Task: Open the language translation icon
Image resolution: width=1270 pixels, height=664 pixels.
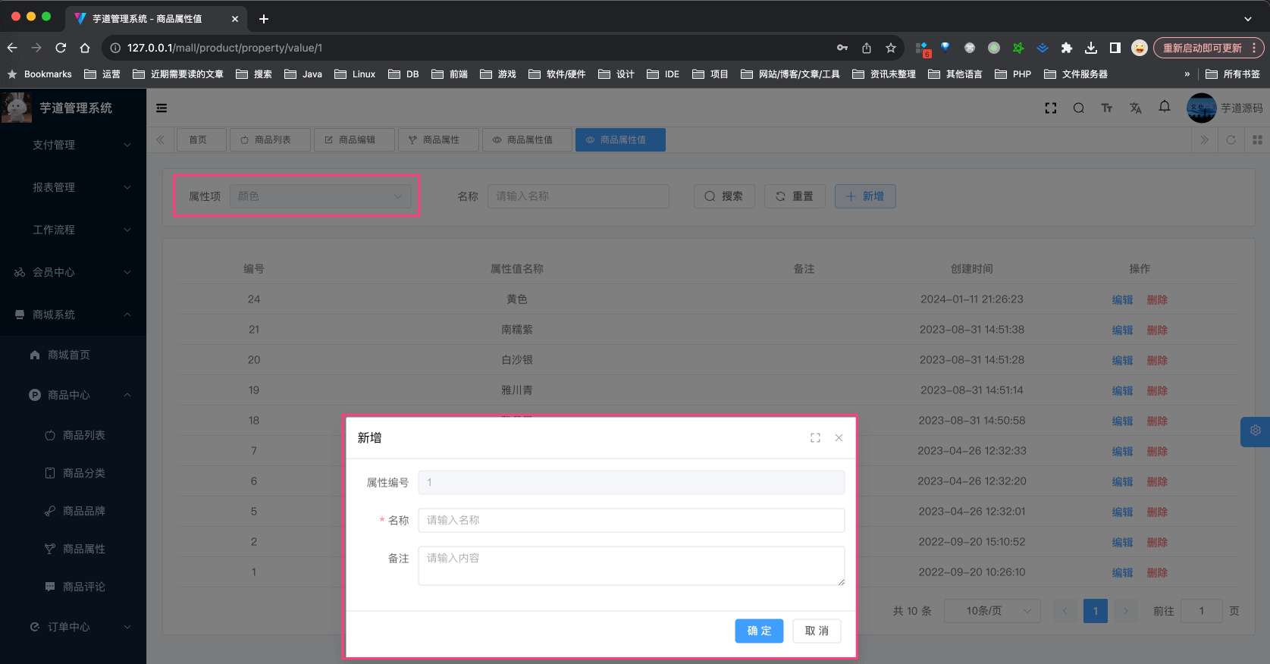Action: tap(1135, 108)
